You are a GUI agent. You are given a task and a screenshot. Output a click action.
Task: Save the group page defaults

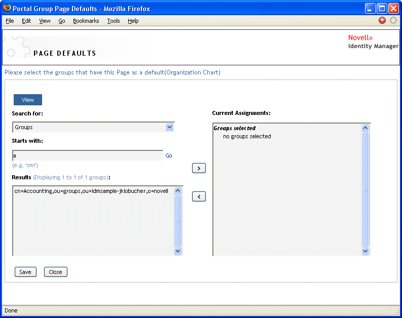[x=25, y=272]
